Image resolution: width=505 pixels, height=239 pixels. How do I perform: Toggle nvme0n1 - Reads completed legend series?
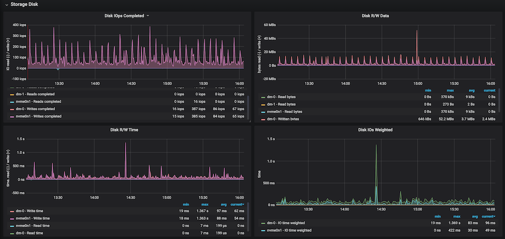point(38,101)
